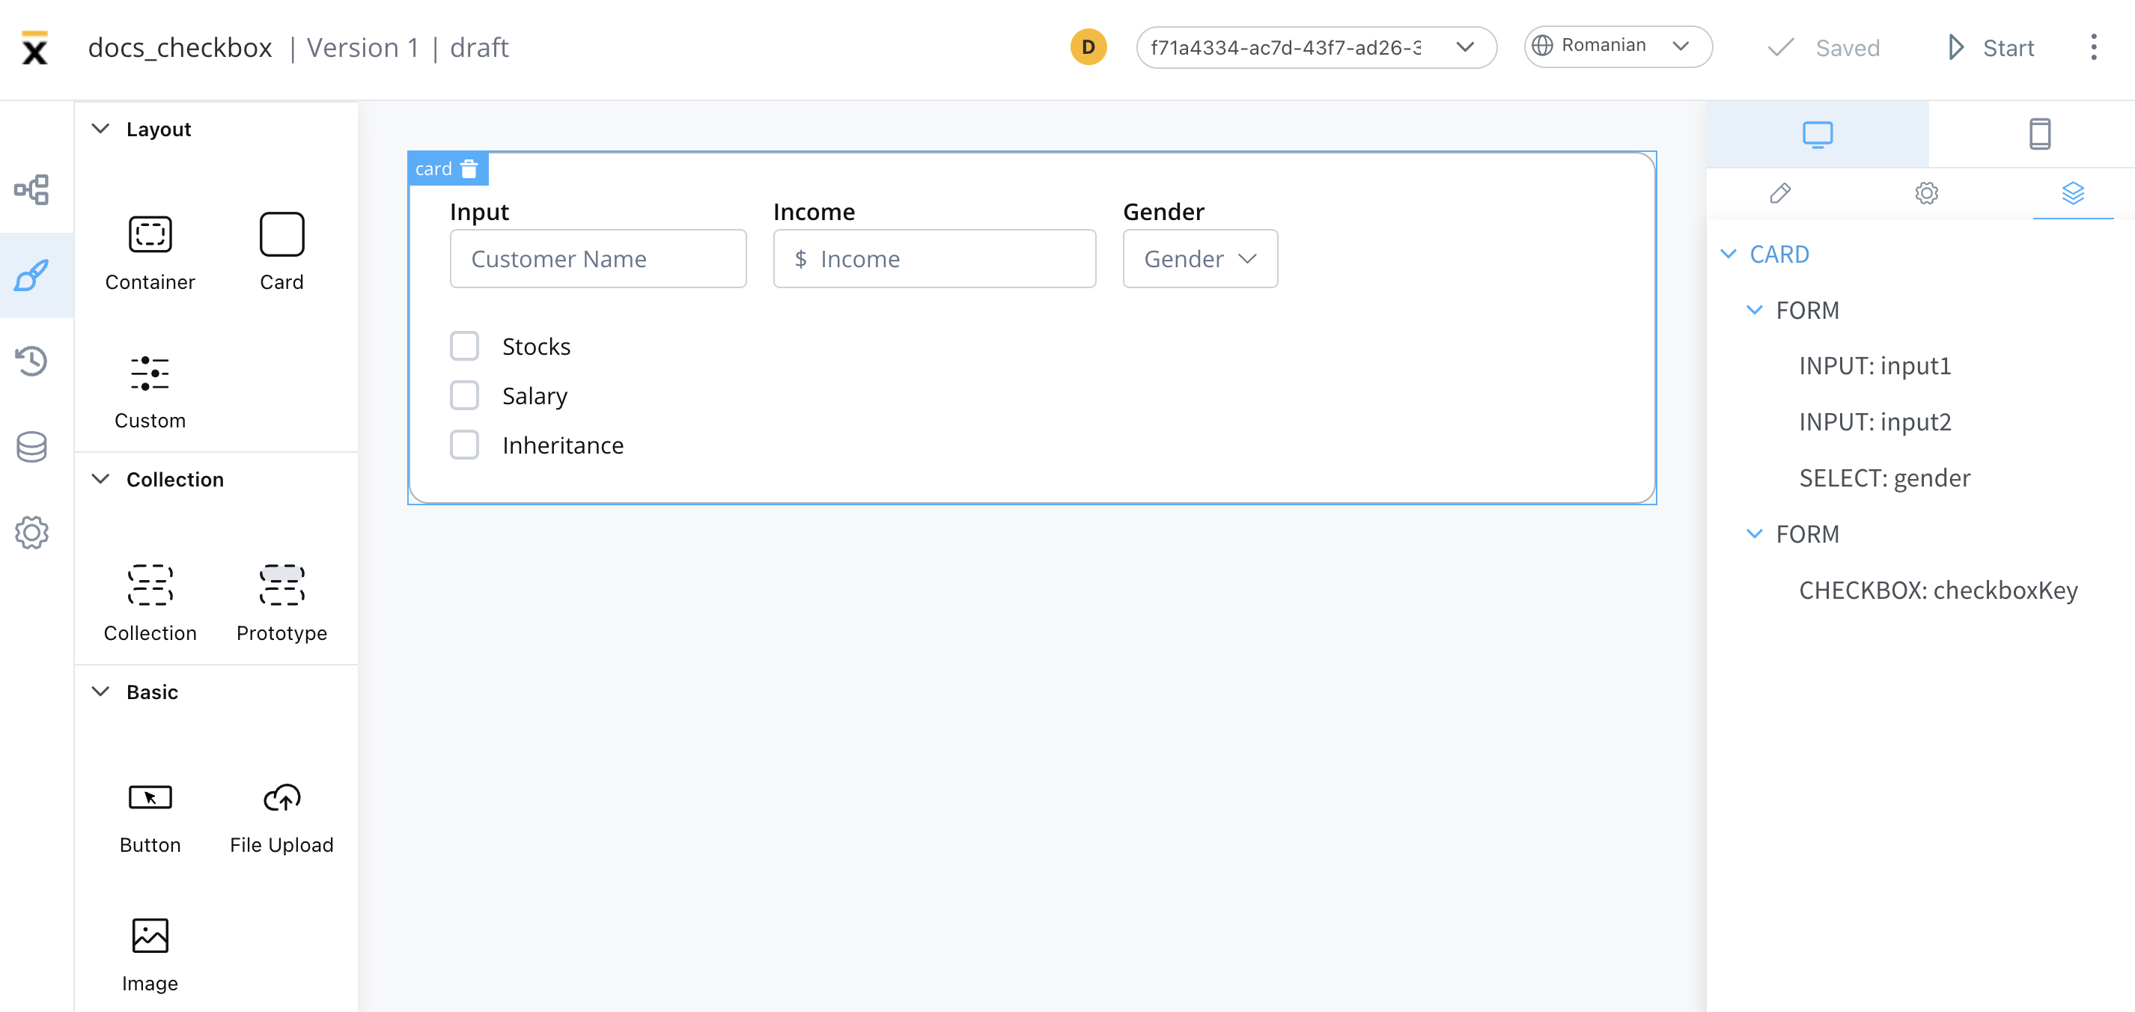Open the three-dot more options menu
Screen dimensions: 2135x1012
point(2094,47)
